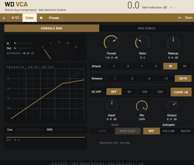The width and height of the screenshot is (194, 165).
Task: Open the Color tab
Action: (x=30, y=18)
